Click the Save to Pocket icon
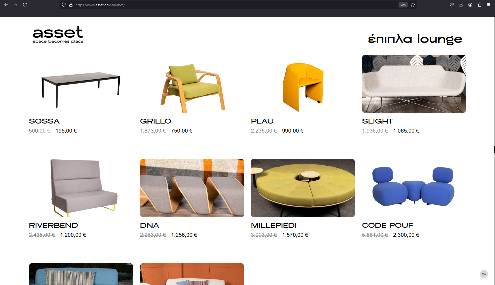This screenshot has width=495, height=285. pos(452,5)
